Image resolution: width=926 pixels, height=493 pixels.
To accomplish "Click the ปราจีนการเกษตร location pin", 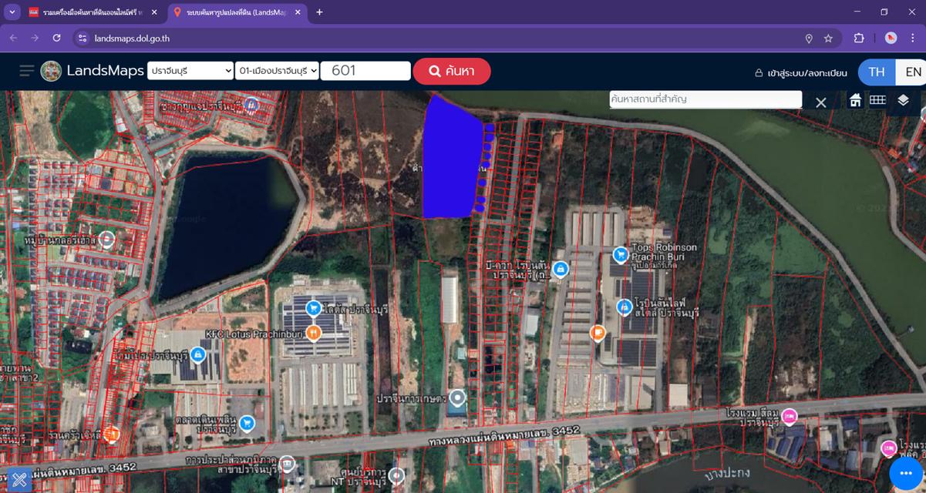I will click(x=458, y=398).
